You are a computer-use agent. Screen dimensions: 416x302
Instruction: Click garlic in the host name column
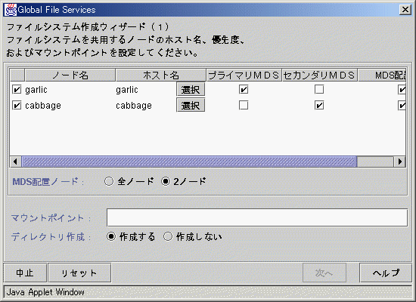click(127, 90)
